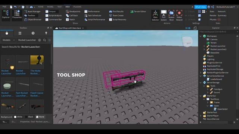Select White background option
This screenshot has height=134, width=239.
pos(18,117)
